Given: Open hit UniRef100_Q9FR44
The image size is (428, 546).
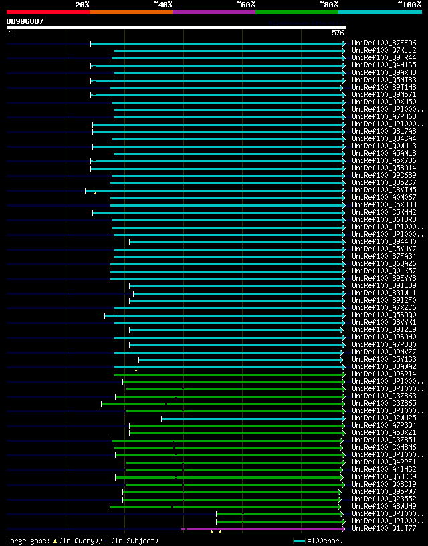Looking at the screenshot, I should click(384, 57).
